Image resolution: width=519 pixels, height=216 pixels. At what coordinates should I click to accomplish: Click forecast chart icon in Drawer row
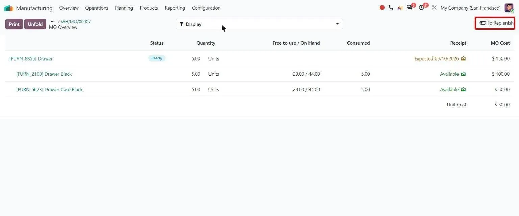point(463,58)
